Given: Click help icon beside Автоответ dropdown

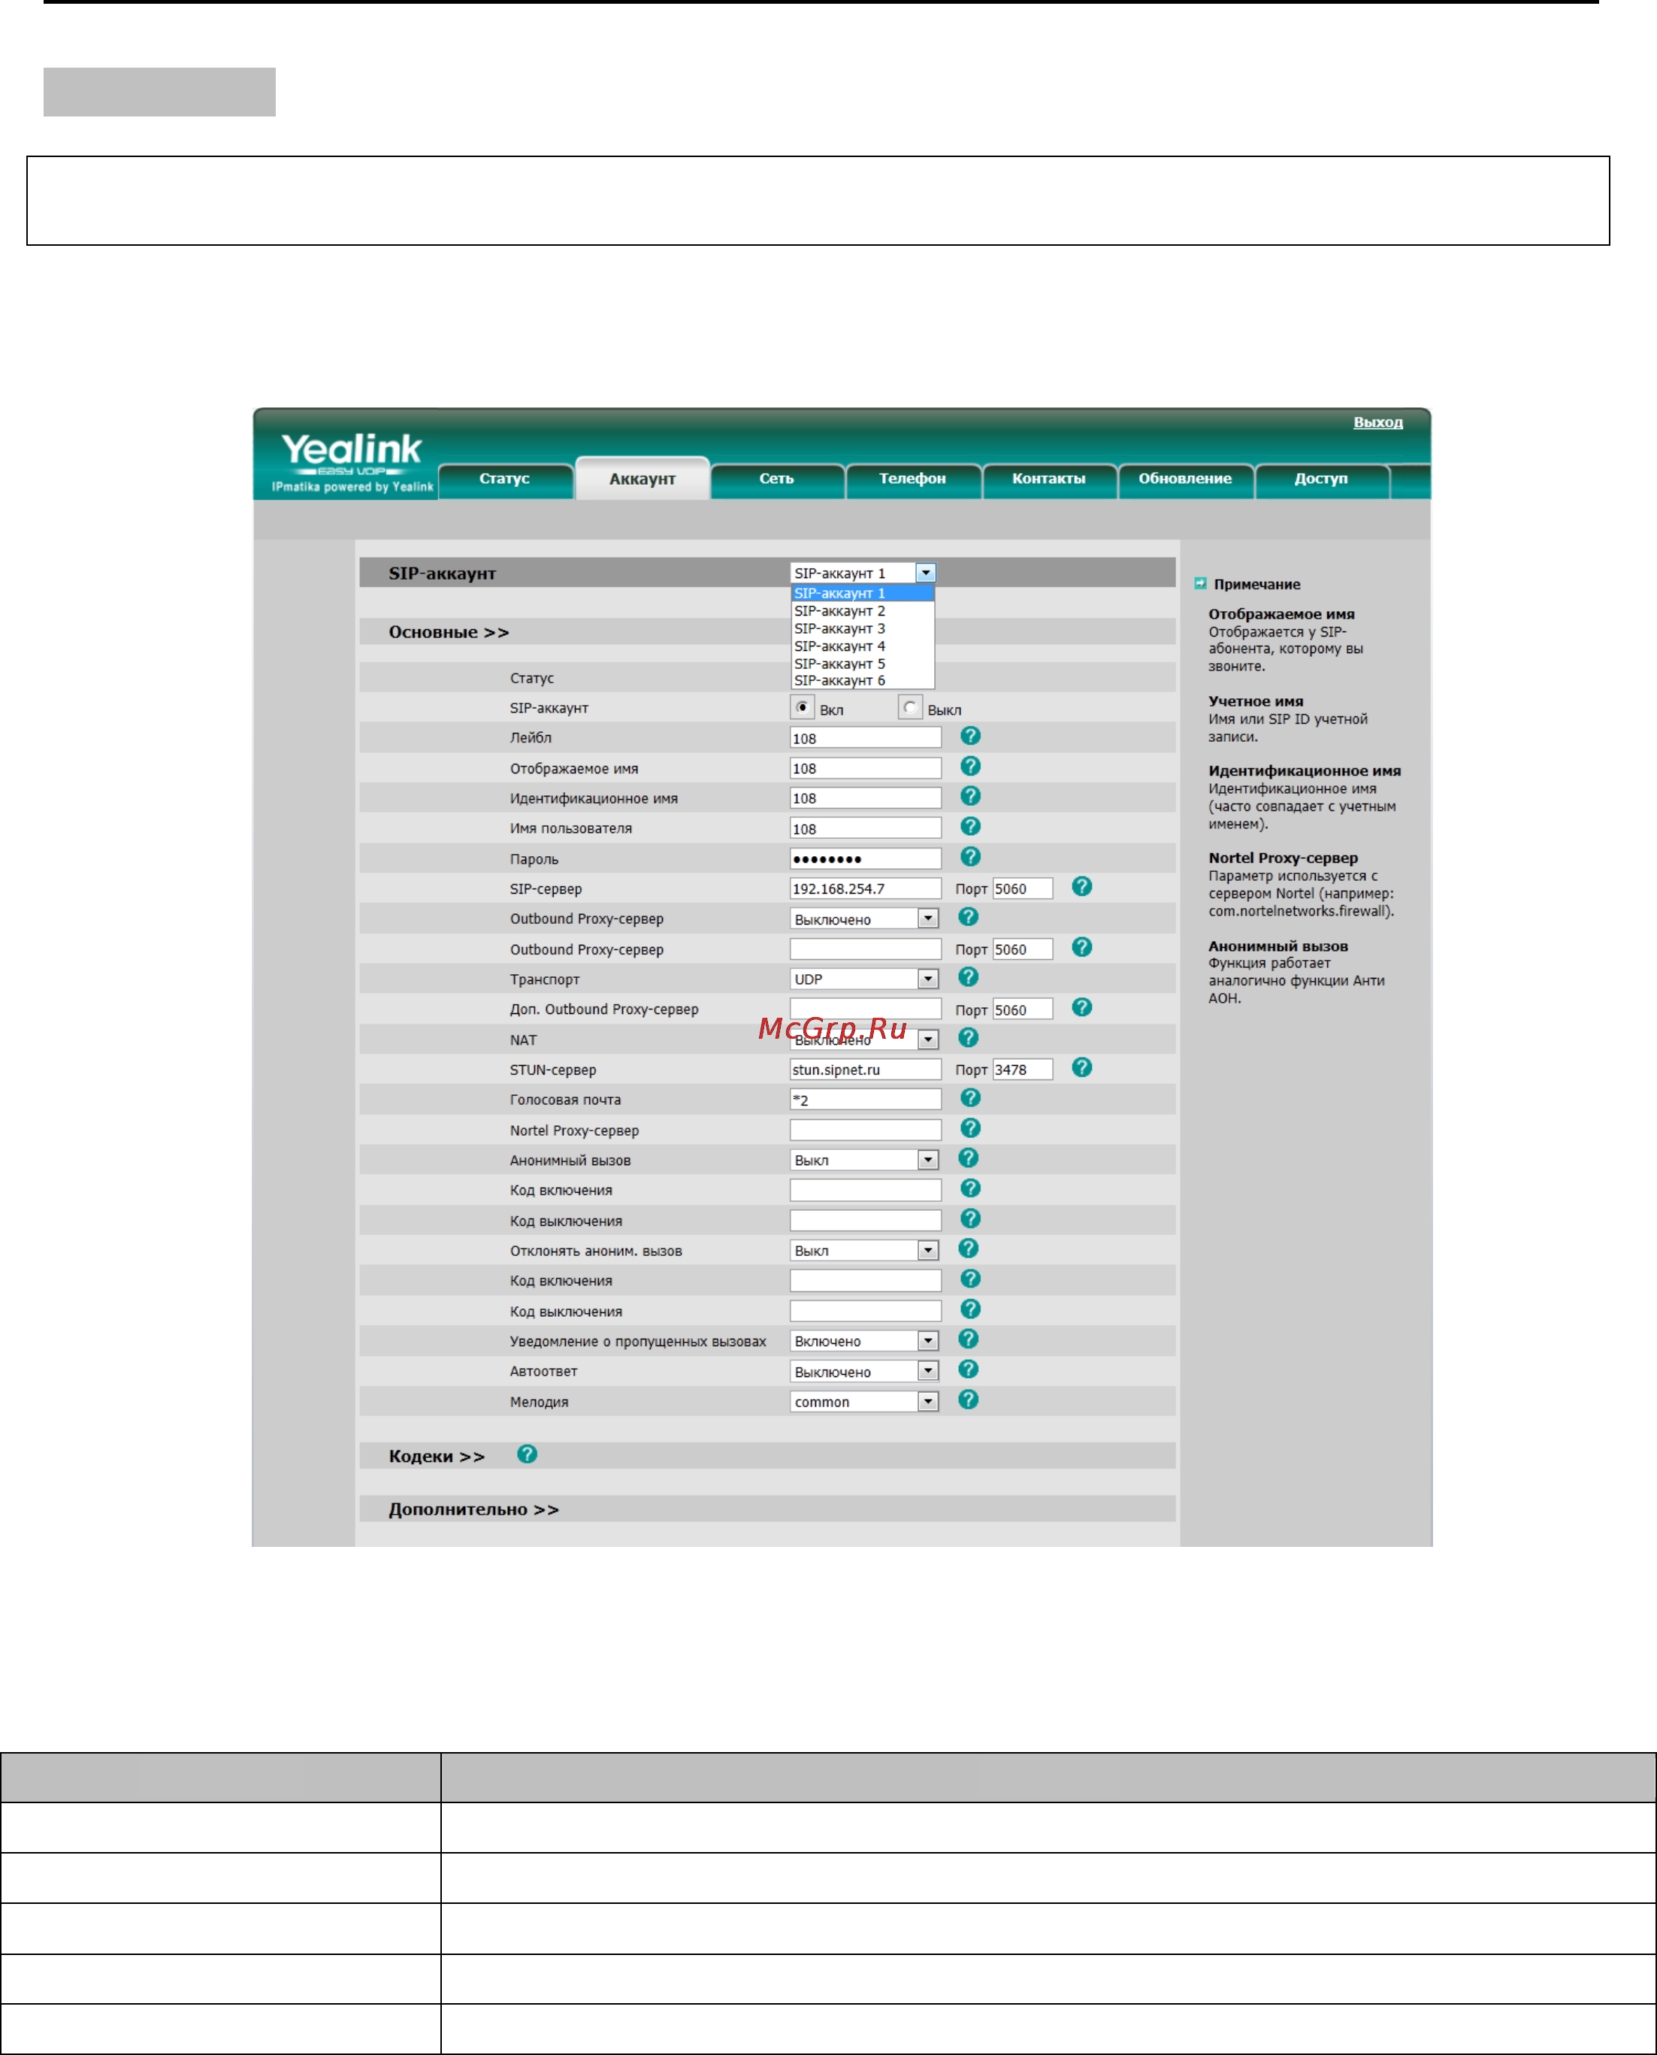Looking at the screenshot, I should click(968, 1369).
